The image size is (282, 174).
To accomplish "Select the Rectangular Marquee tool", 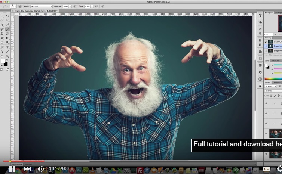I will pyautogui.click(x=2, y=16).
